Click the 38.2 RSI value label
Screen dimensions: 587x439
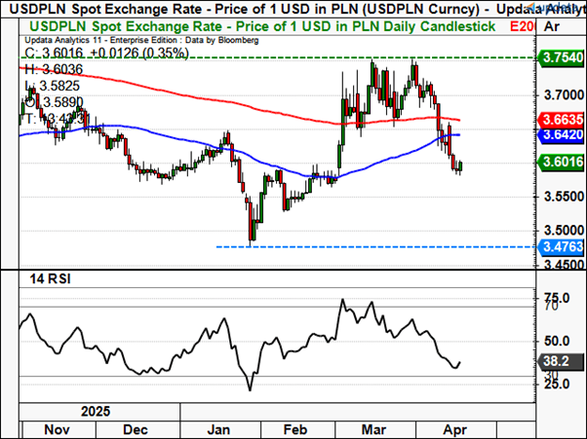[556, 358]
